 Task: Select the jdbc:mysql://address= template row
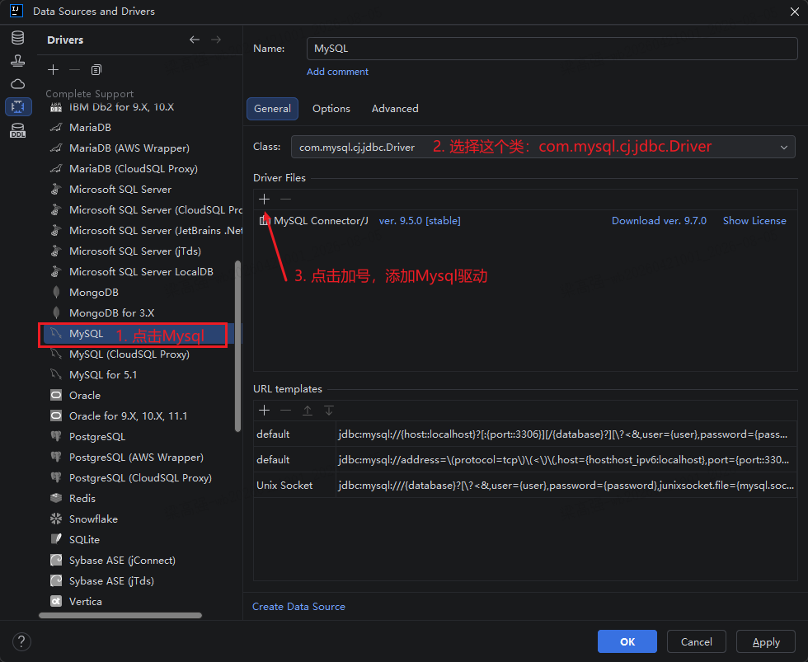point(525,459)
